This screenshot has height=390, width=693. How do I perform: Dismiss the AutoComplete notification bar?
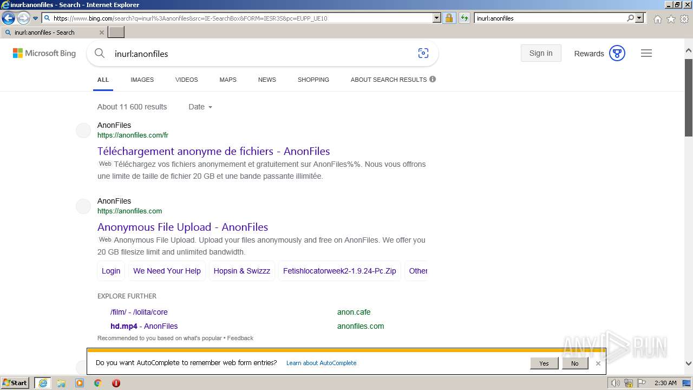(x=598, y=363)
